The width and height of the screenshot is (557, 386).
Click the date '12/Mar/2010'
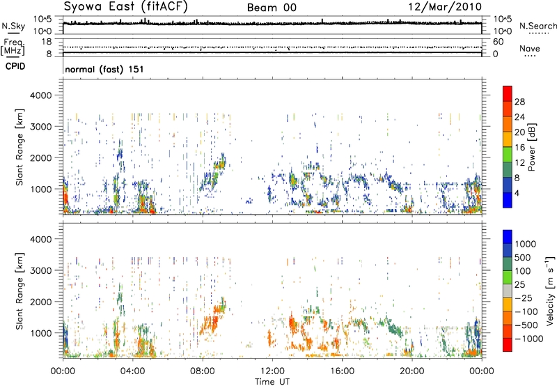click(x=445, y=7)
